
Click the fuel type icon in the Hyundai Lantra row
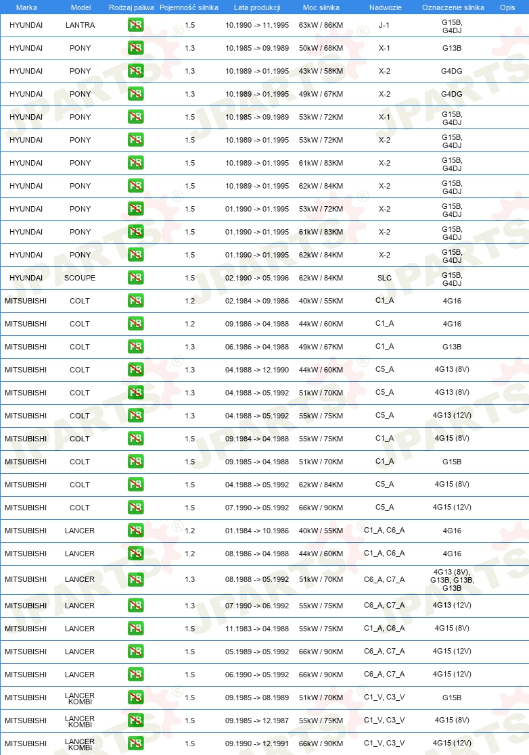click(136, 25)
